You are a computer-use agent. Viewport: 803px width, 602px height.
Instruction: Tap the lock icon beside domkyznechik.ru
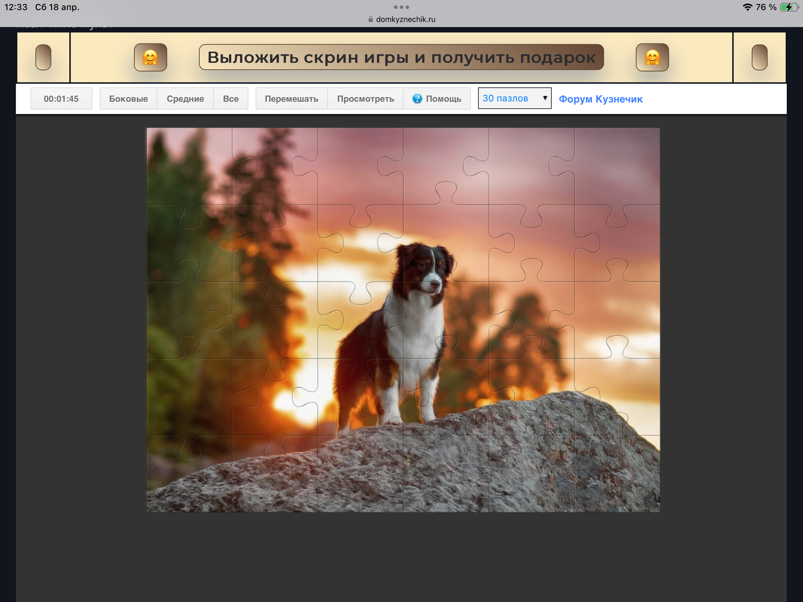point(370,19)
